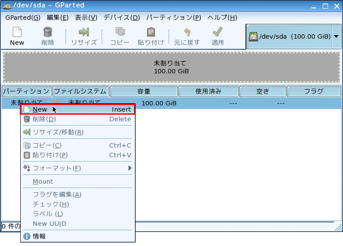Click the フラグ column header
Viewport: 343px width, 246px height.
(x=313, y=91)
